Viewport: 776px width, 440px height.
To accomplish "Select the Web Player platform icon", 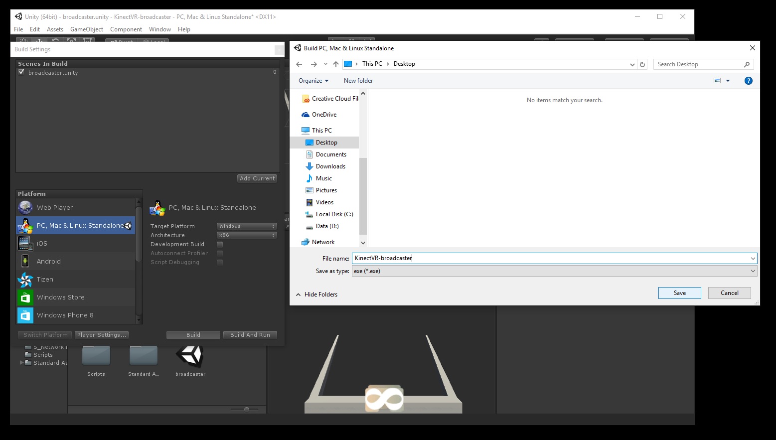I will pyautogui.click(x=25, y=207).
